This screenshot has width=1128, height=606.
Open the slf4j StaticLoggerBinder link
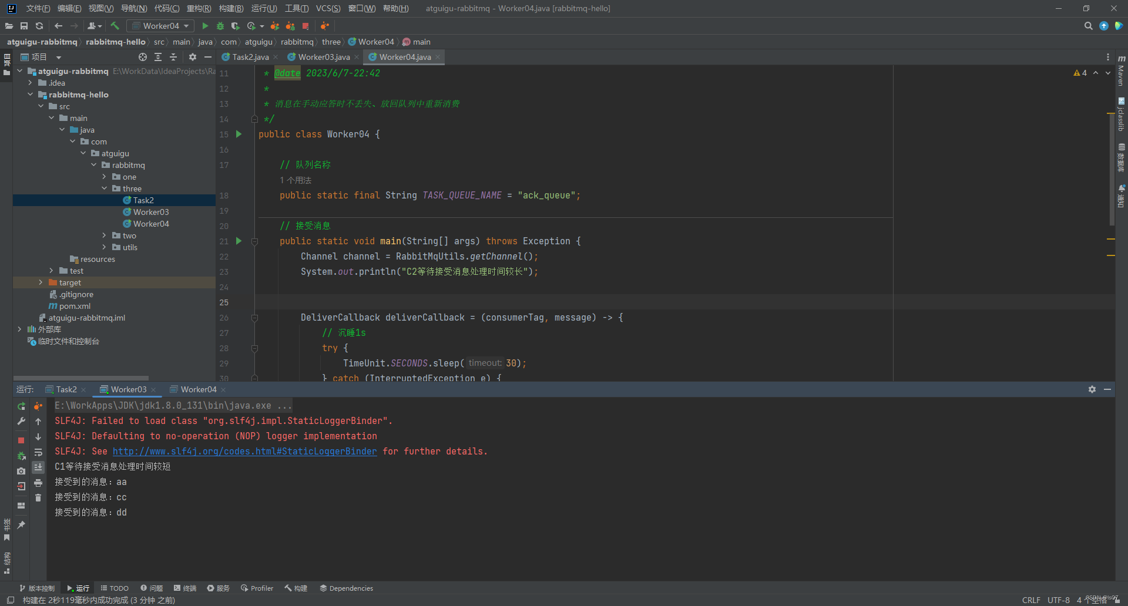tap(244, 451)
